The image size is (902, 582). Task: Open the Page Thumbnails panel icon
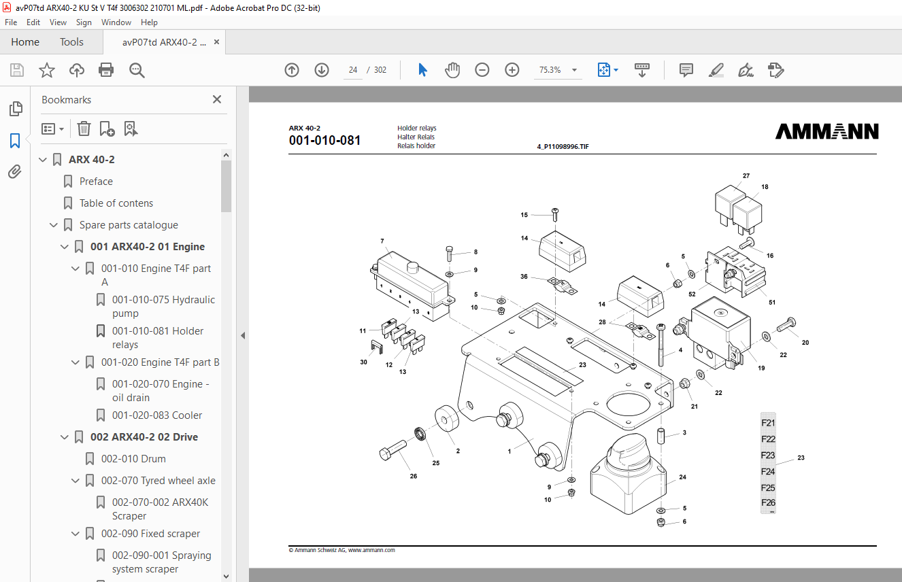[x=15, y=109]
